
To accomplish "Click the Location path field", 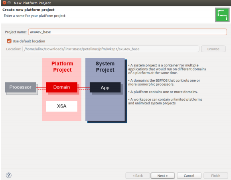I will 111,49.
